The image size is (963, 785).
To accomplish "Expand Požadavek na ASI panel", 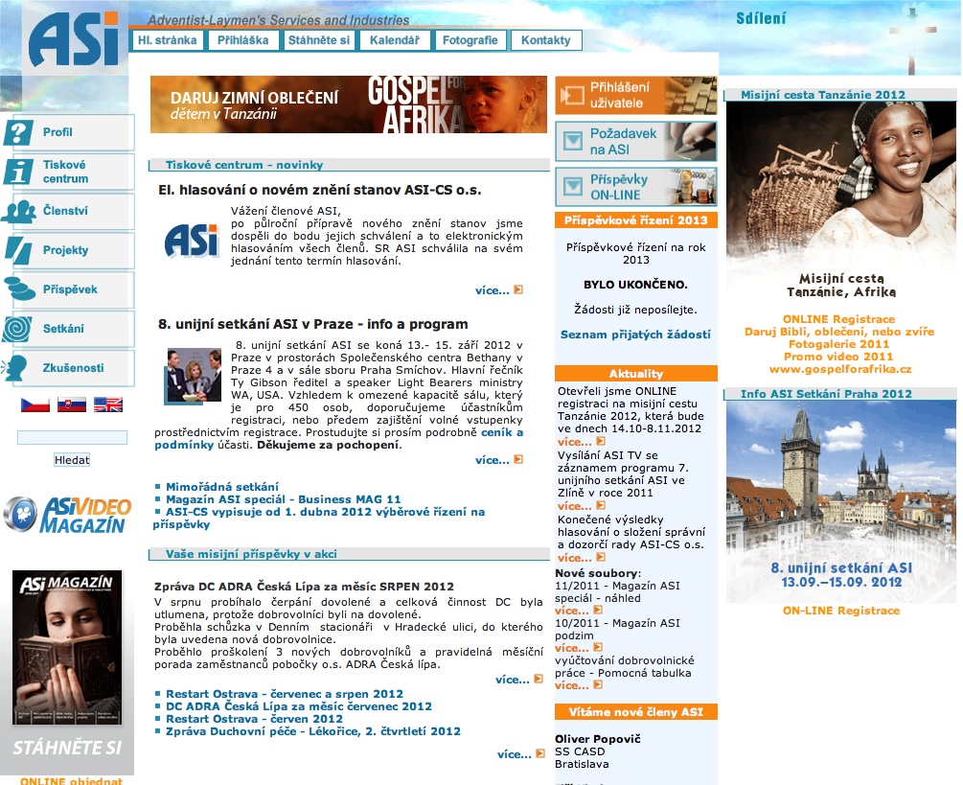I will pyautogui.click(x=635, y=142).
